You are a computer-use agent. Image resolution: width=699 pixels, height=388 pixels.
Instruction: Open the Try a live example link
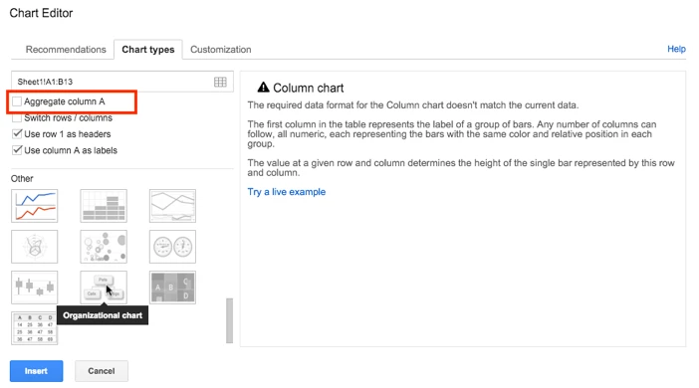[287, 192]
